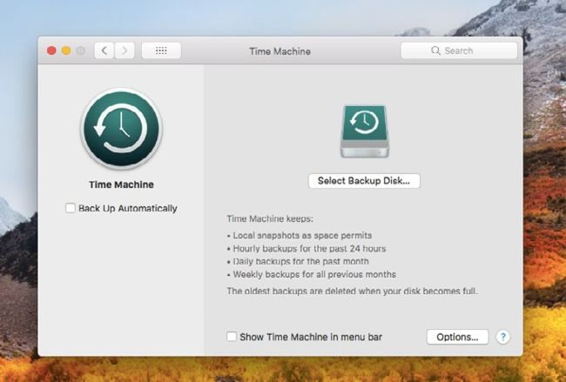Screen dimensions: 566x382
Task: Open the help question mark button
Action: (502, 337)
